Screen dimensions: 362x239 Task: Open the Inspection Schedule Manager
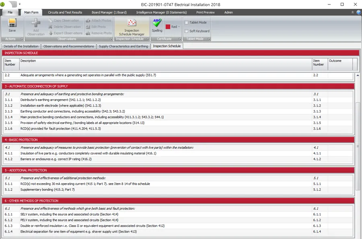click(x=132, y=27)
